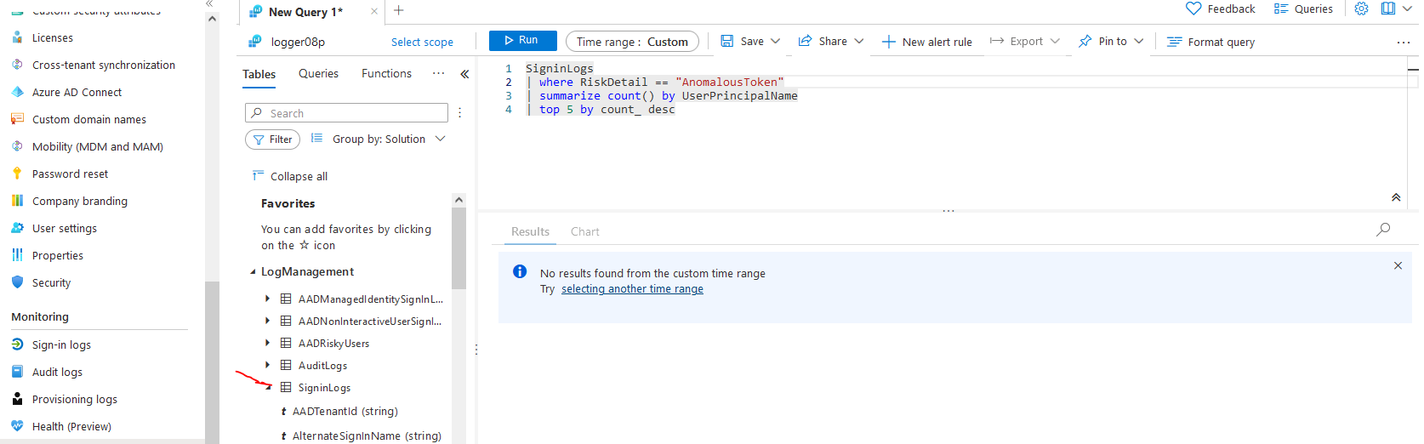Screen dimensions: 1424x444
Task: Click Collapse all
Action: click(290, 176)
